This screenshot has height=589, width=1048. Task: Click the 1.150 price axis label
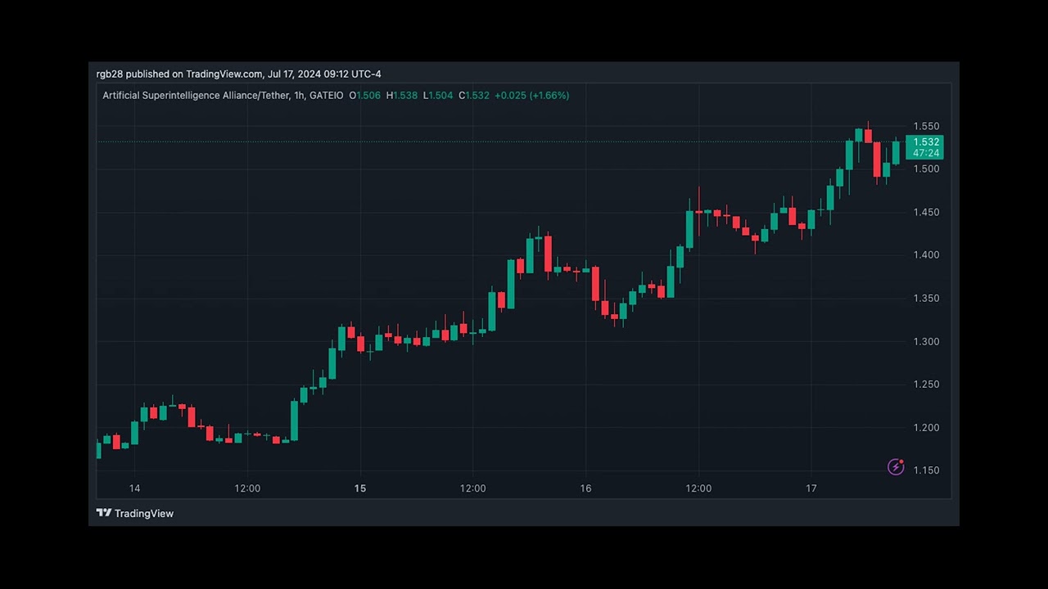tap(926, 470)
